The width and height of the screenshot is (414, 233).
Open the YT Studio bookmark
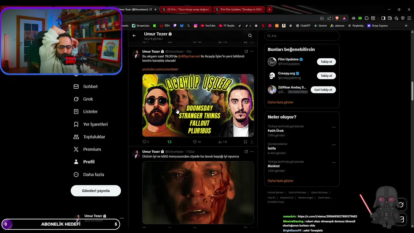tap(227, 26)
